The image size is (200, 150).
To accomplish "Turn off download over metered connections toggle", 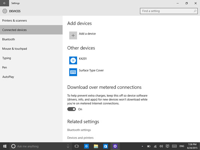I will (71, 109).
